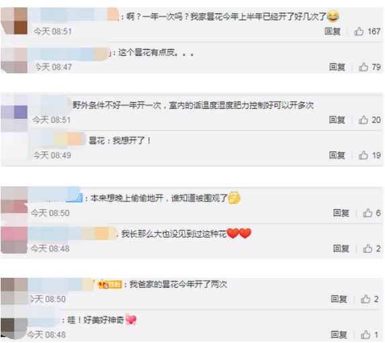
Task: Reply to the 本来想晚上偷偷地开 comment
Action: click(x=341, y=213)
